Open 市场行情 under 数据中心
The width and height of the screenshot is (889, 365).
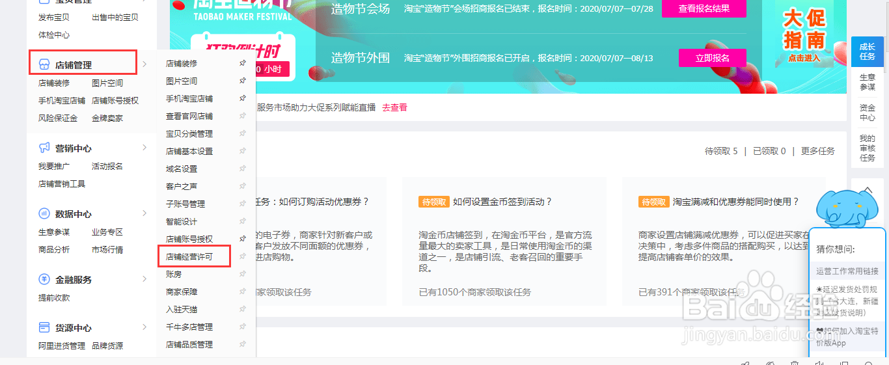coord(107,250)
